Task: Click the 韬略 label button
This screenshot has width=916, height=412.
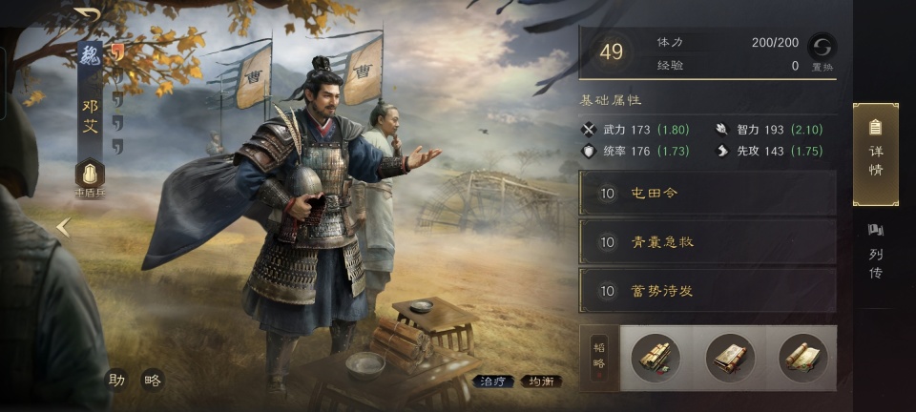Action: [x=599, y=357]
